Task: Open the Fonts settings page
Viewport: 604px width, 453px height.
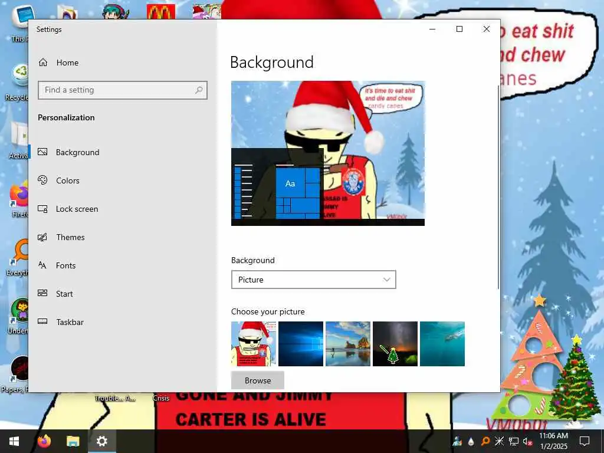Action: point(123,265)
